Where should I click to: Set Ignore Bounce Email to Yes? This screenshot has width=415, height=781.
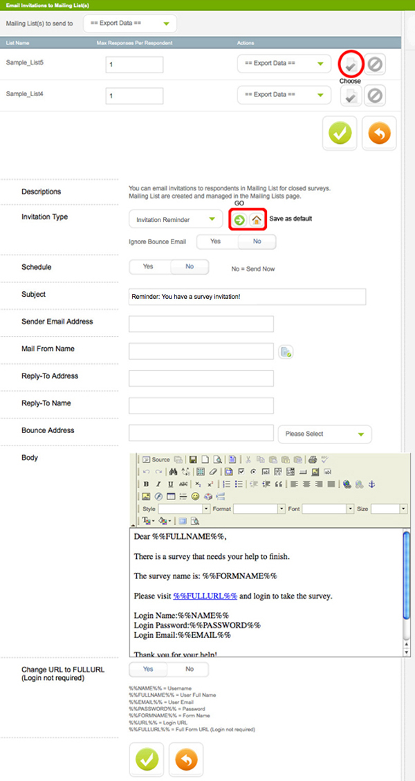(x=216, y=241)
